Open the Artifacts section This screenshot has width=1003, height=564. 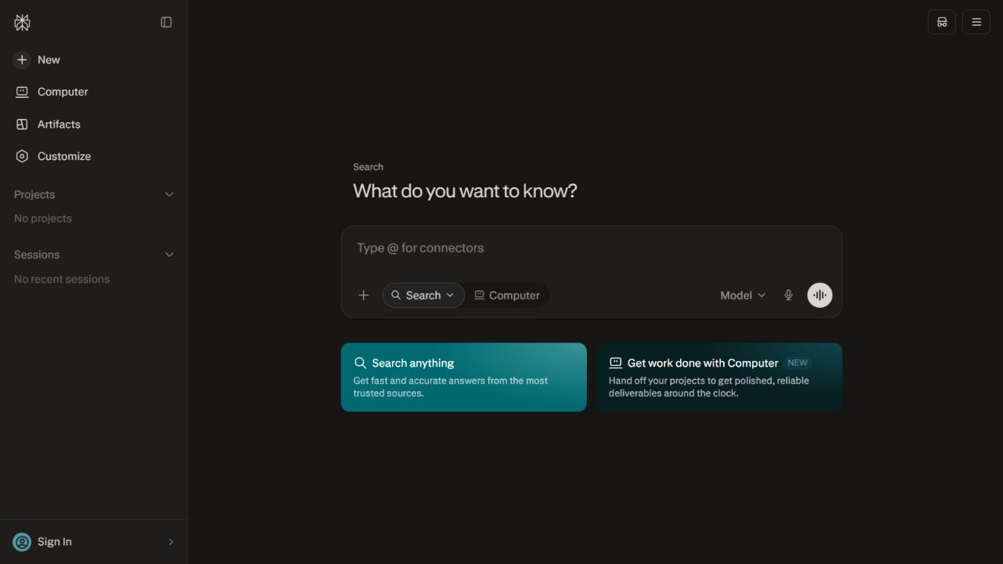tap(94, 124)
